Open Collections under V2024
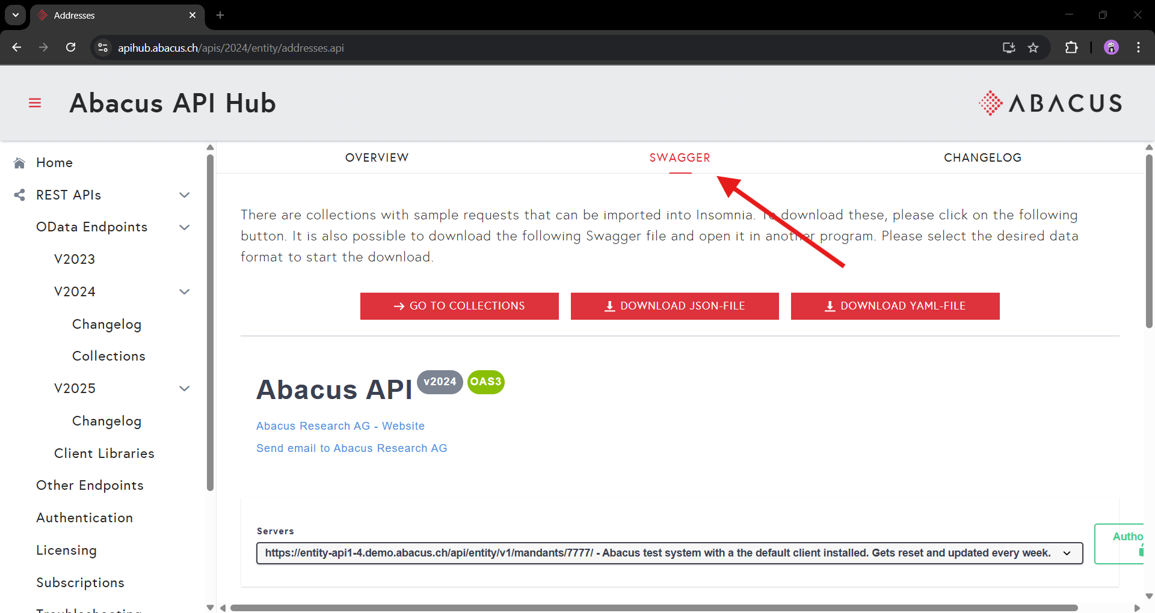The image size is (1155, 613). [109, 356]
